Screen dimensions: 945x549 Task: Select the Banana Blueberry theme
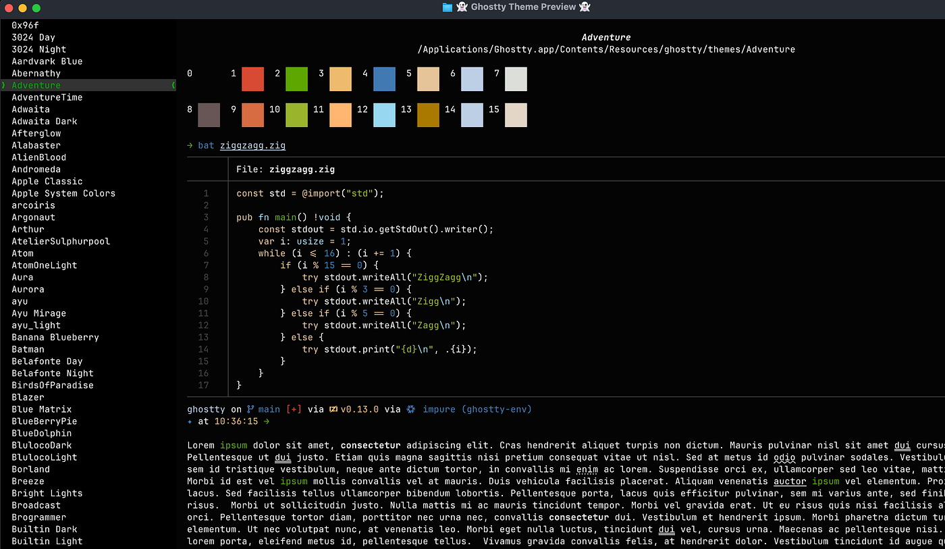click(55, 337)
